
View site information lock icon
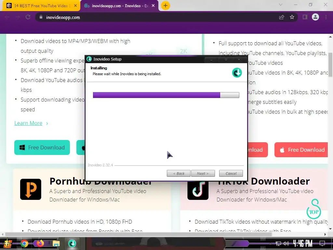41,17
